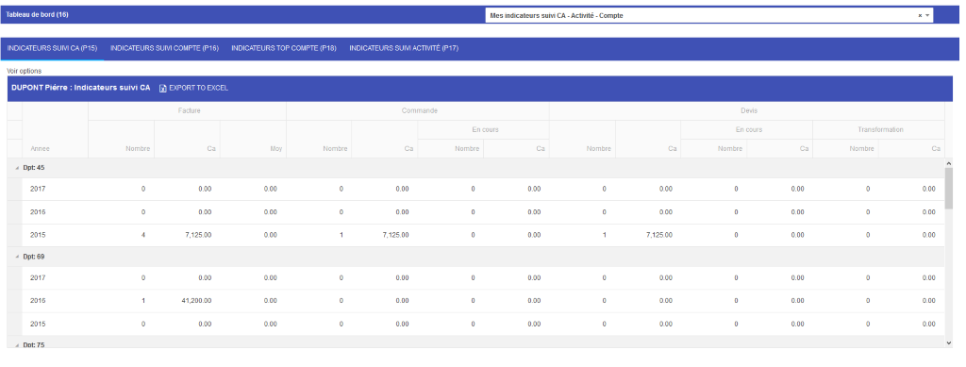Select the 2015 row in Dpt: 69
This screenshot has height=367, width=966.
click(475, 324)
